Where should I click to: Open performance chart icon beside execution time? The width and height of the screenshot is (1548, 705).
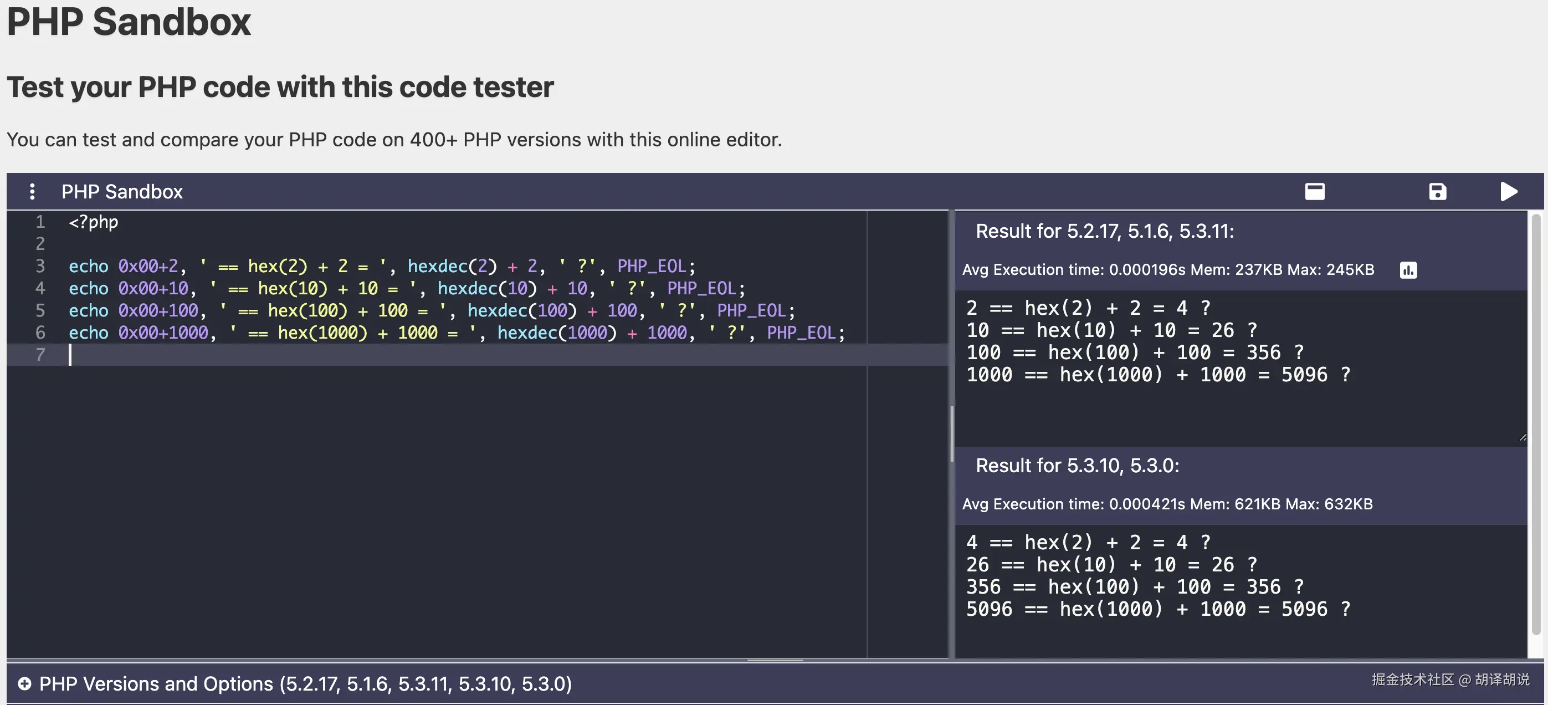tap(1408, 270)
